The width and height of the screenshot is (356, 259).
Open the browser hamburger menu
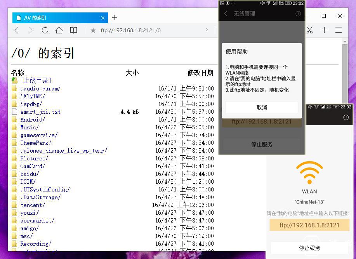pyautogui.click(x=338, y=30)
